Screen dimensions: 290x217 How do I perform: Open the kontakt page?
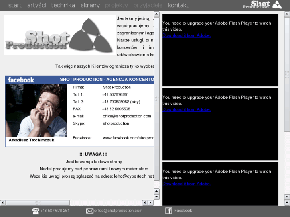(x=178, y=5)
